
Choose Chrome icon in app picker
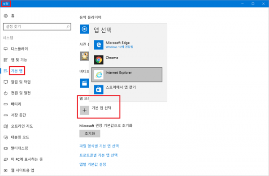[x=99, y=60]
